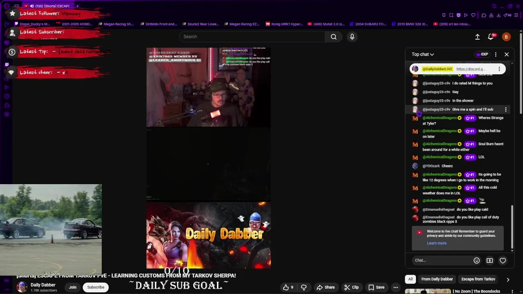Show more filter chips arrow
This screenshot has height=294, width=523.
[x=508, y=280]
